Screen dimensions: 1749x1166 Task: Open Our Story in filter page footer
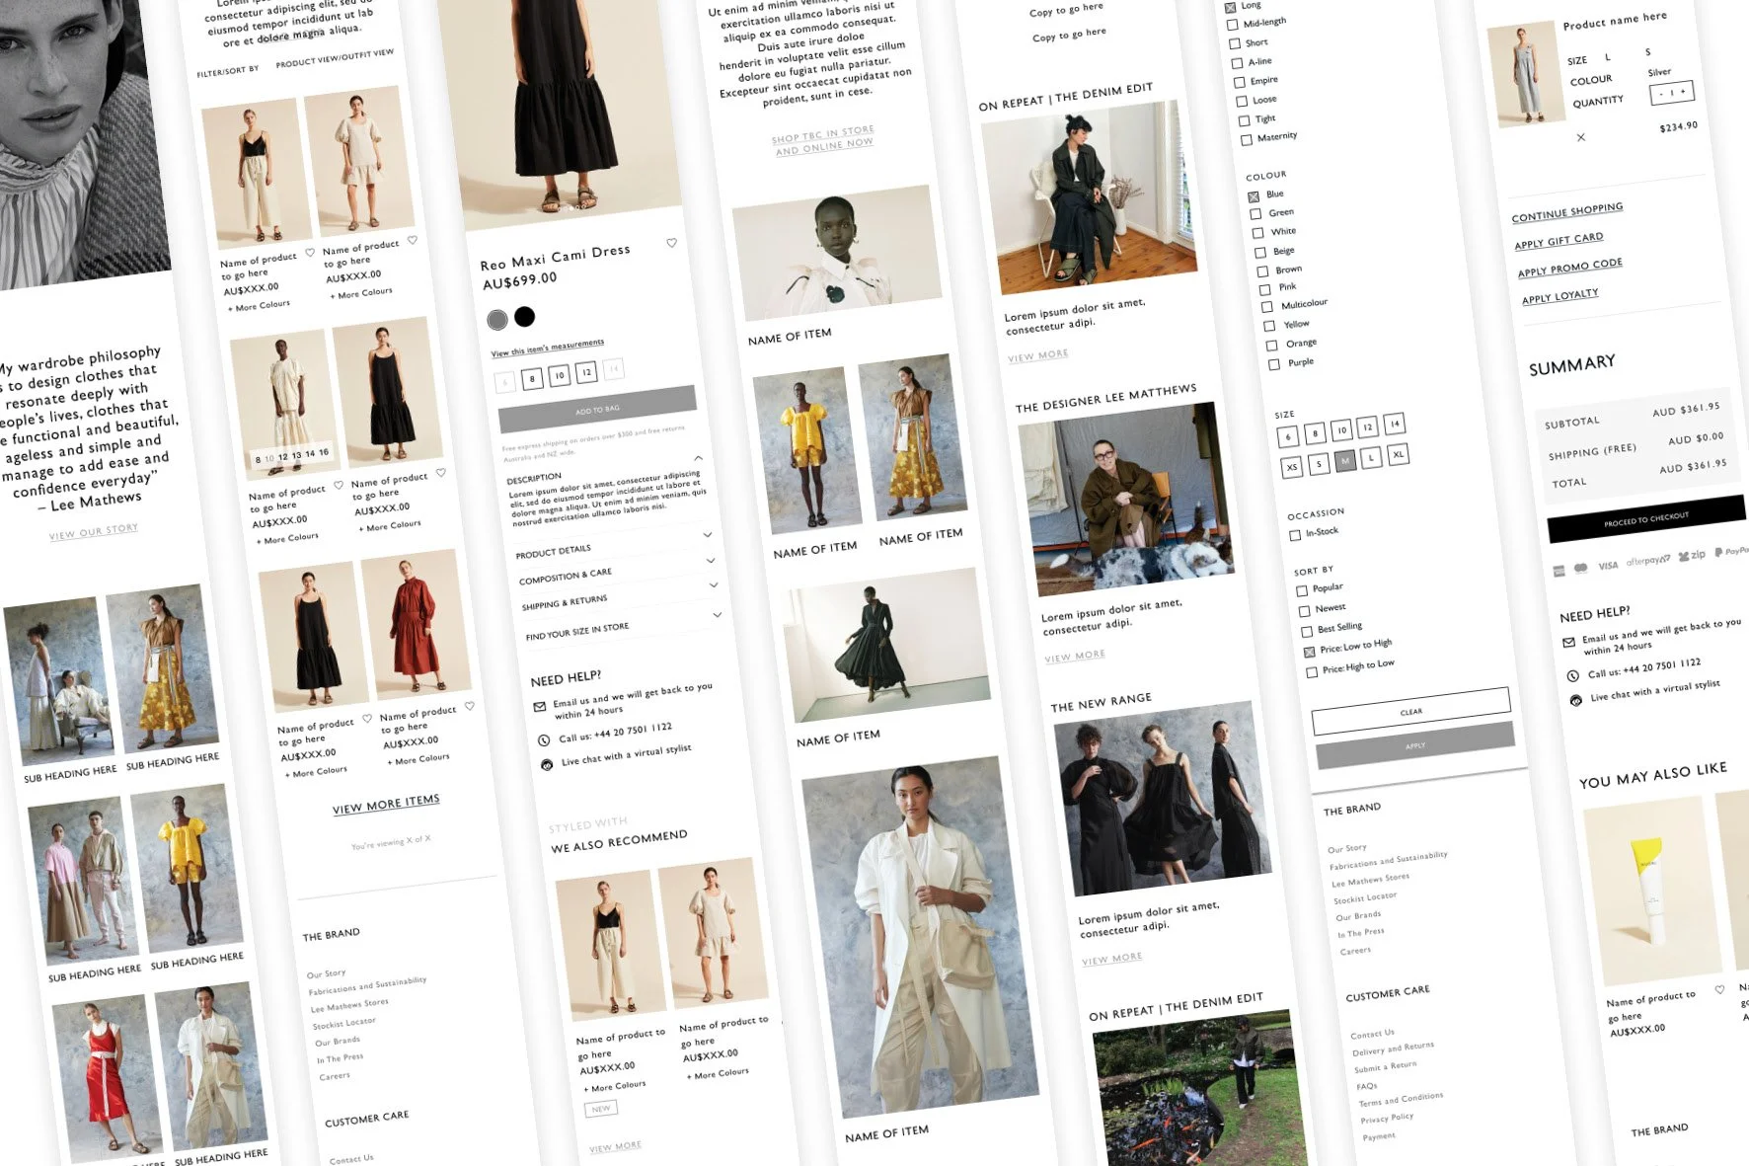tap(1347, 849)
